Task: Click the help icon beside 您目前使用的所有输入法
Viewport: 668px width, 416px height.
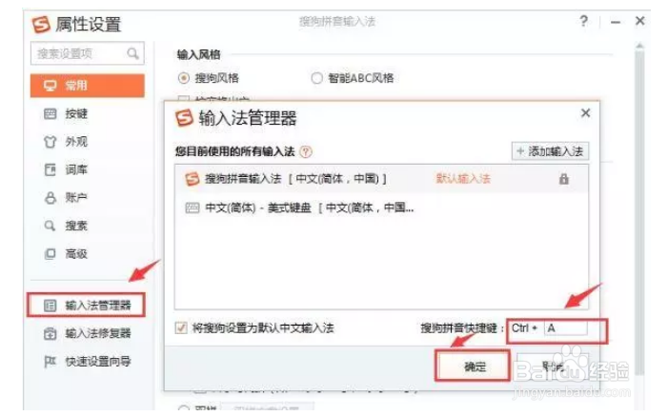Action: 306,151
